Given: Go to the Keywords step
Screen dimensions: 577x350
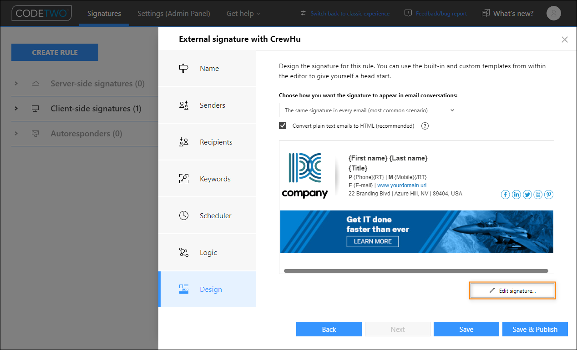Looking at the screenshot, I should tap(208, 179).
